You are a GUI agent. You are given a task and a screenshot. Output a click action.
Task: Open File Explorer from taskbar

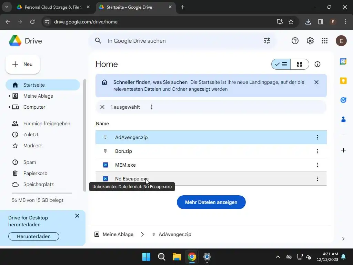pos(177,257)
